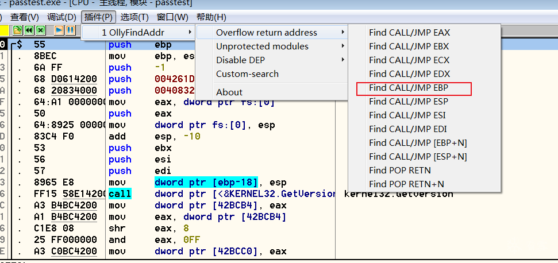Click the Run program play icon

[59, 30]
